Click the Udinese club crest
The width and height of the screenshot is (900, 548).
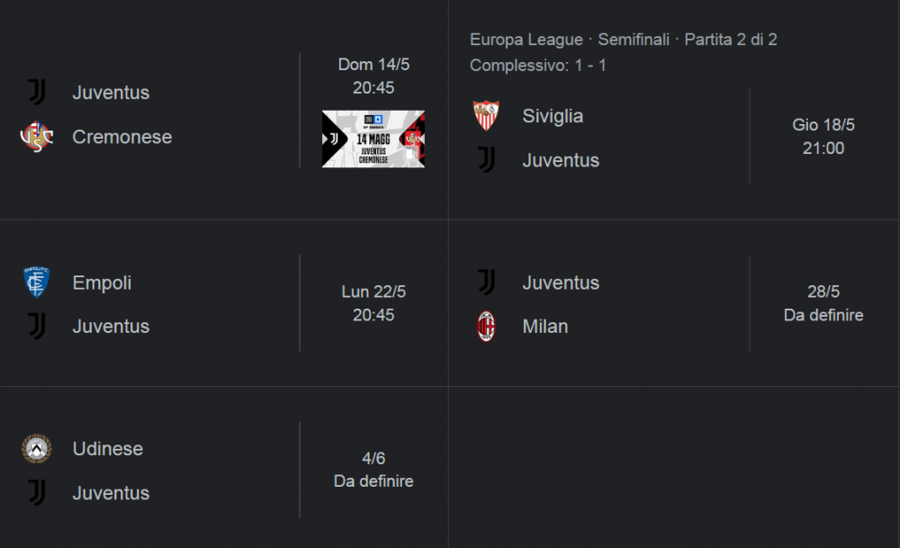tap(37, 449)
